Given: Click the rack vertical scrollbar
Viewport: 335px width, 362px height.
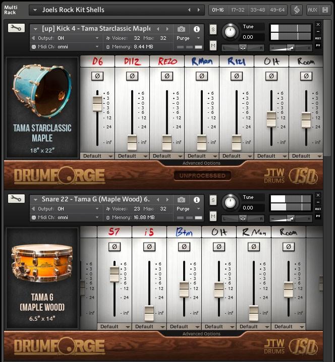Looking at the screenshot, I should 327,88.
